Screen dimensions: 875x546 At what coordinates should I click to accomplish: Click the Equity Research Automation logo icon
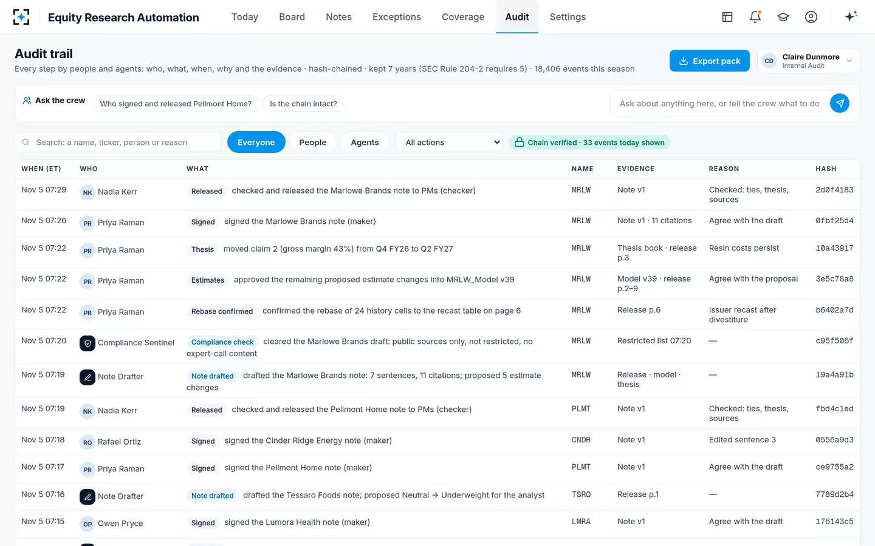pos(21,17)
